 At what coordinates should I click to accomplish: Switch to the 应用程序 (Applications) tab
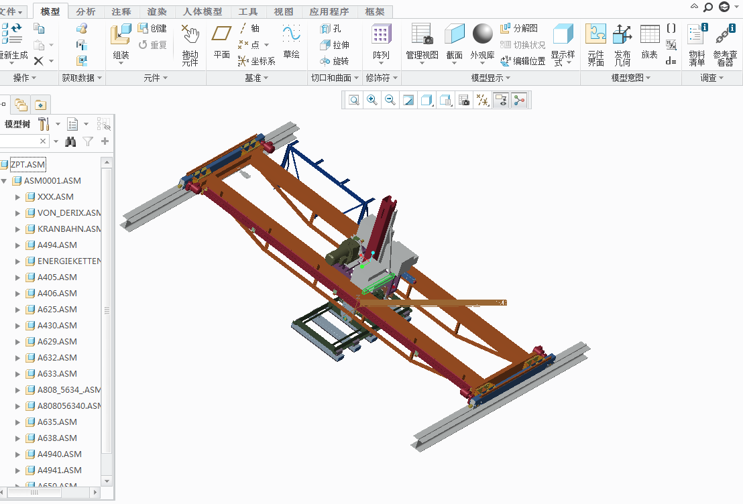coord(329,11)
